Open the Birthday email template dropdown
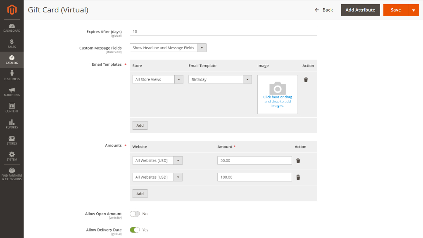 click(220, 79)
